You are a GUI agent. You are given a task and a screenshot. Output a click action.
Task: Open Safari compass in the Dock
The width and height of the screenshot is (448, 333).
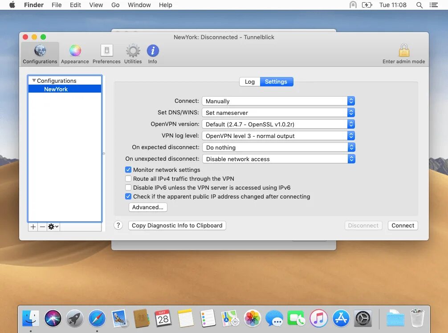97,318
